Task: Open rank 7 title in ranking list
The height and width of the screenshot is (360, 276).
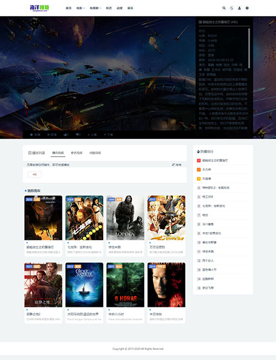Action: 205,215
